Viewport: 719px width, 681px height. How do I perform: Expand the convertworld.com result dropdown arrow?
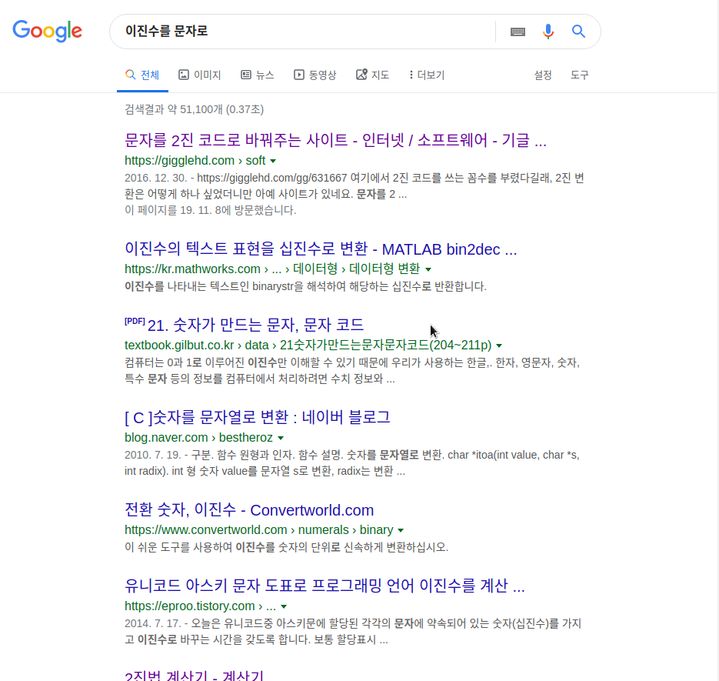click(x=401, y=530)
